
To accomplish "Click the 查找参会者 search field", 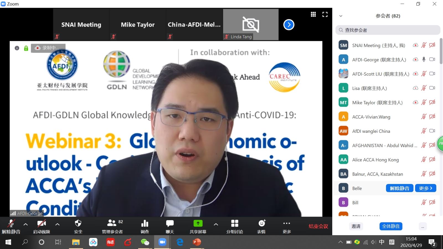I will click(388, 30).
